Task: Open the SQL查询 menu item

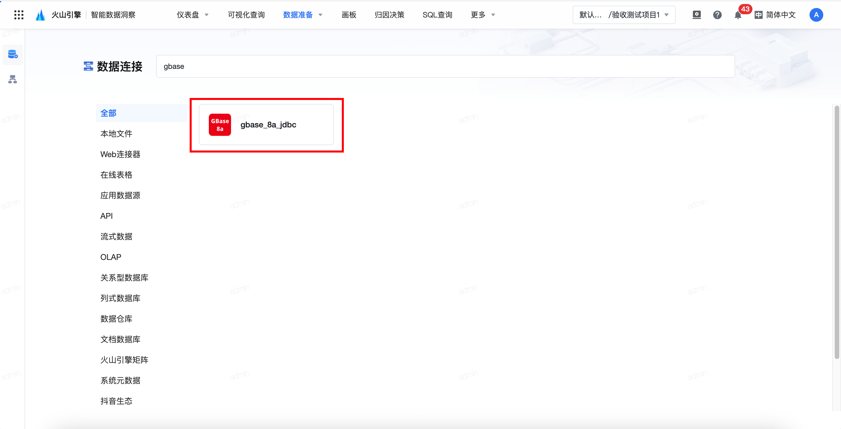Action: point(437,15)
